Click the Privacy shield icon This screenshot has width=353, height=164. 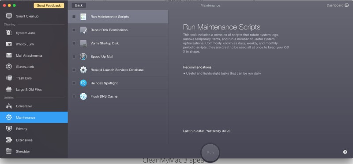click(x=9, y=128)
